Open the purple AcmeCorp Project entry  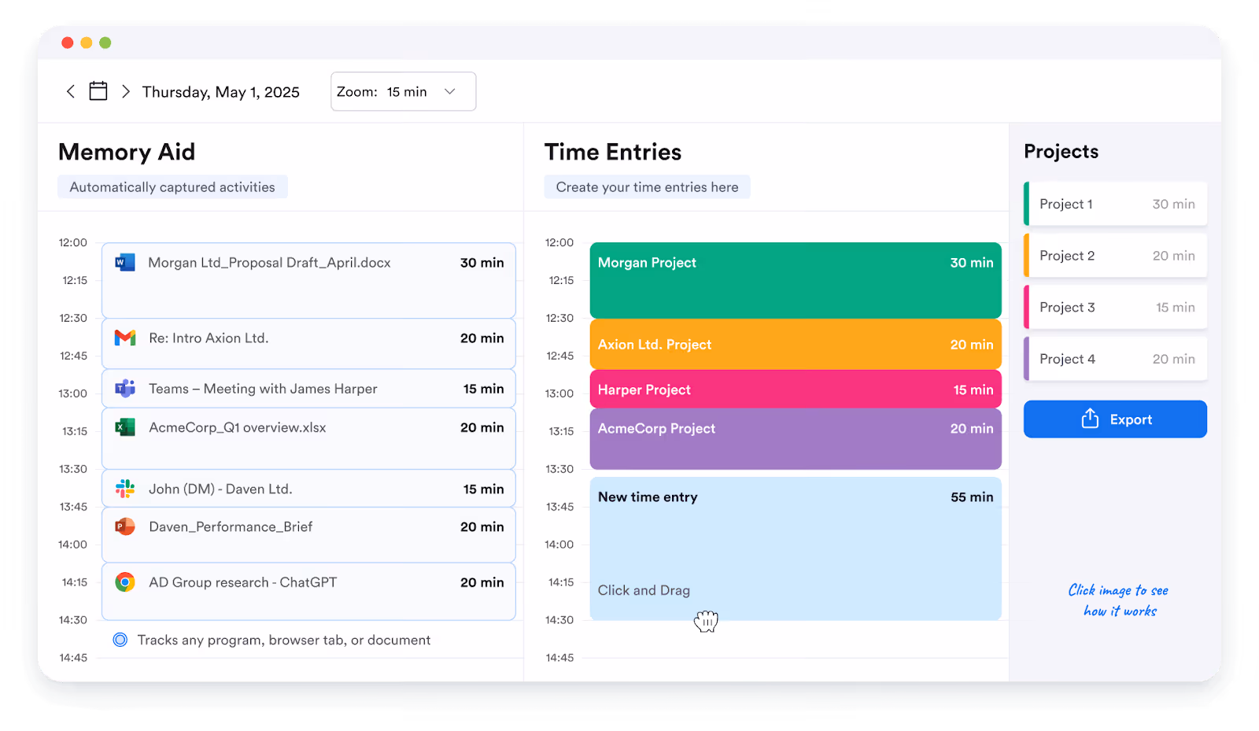796,439
